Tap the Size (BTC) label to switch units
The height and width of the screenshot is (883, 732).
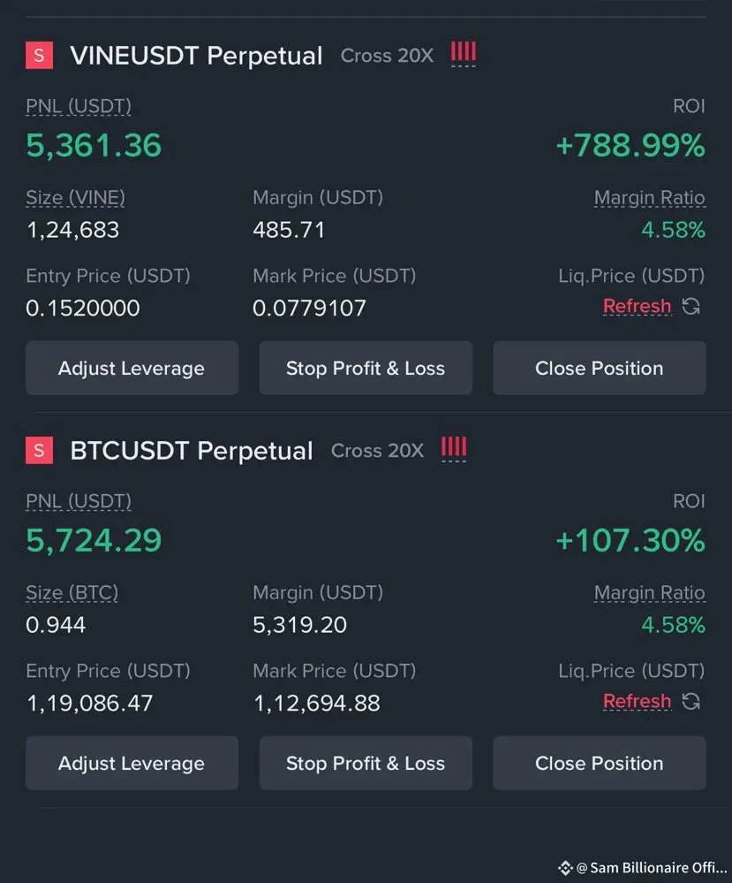[x=72, y=592]
